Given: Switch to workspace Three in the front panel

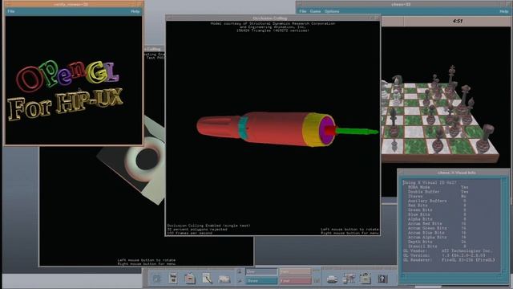Looking at the screenshot, I should tap(261, 281).
